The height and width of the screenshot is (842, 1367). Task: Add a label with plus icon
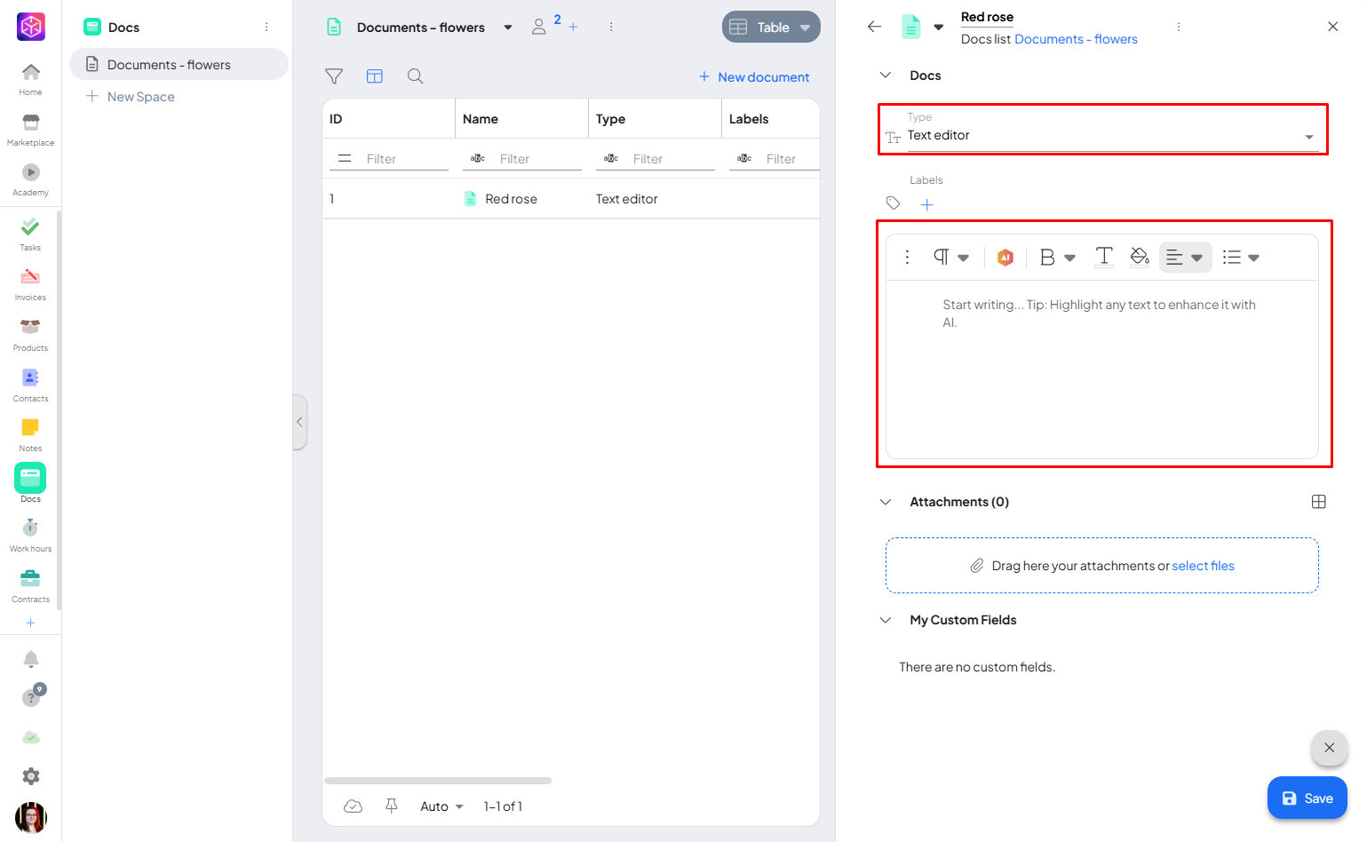tap(926, 205)
